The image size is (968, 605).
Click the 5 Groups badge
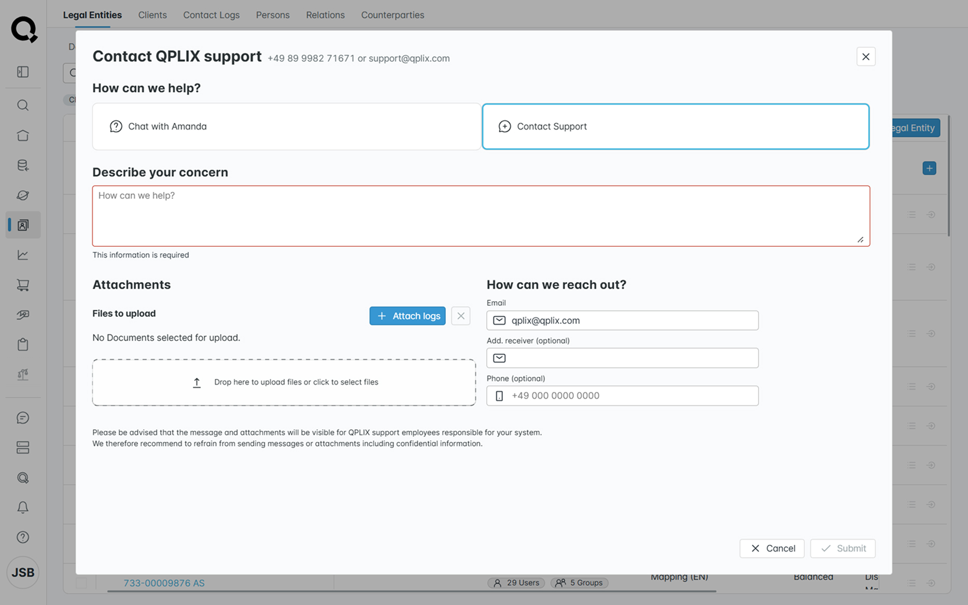(x=579, y=583)
